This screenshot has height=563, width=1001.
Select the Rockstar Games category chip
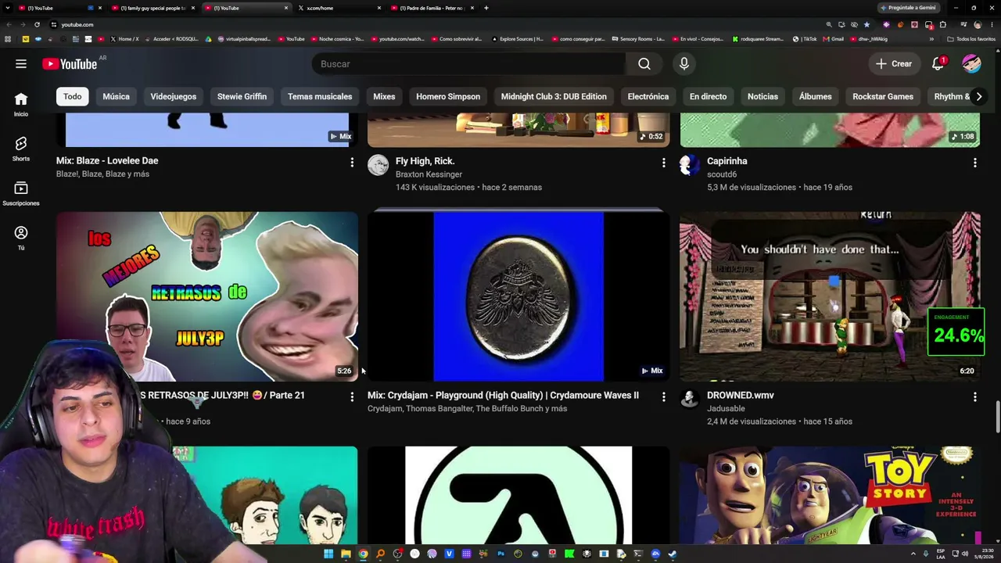[x=883, y=97]
